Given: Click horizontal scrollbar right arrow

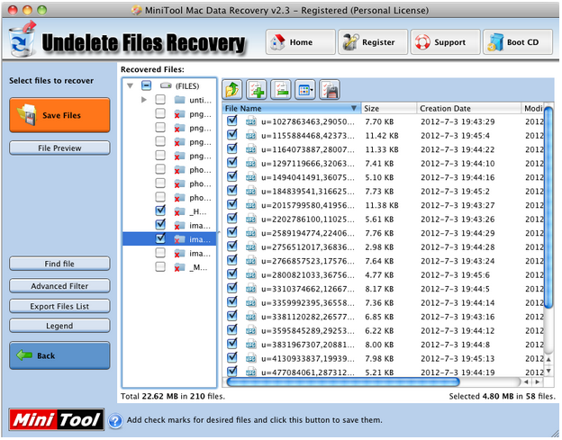Looking at the screenshot, I should pos(538,382).
